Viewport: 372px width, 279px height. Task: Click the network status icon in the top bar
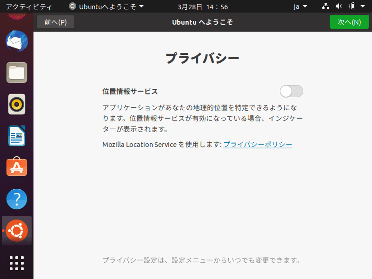[325, 7]
